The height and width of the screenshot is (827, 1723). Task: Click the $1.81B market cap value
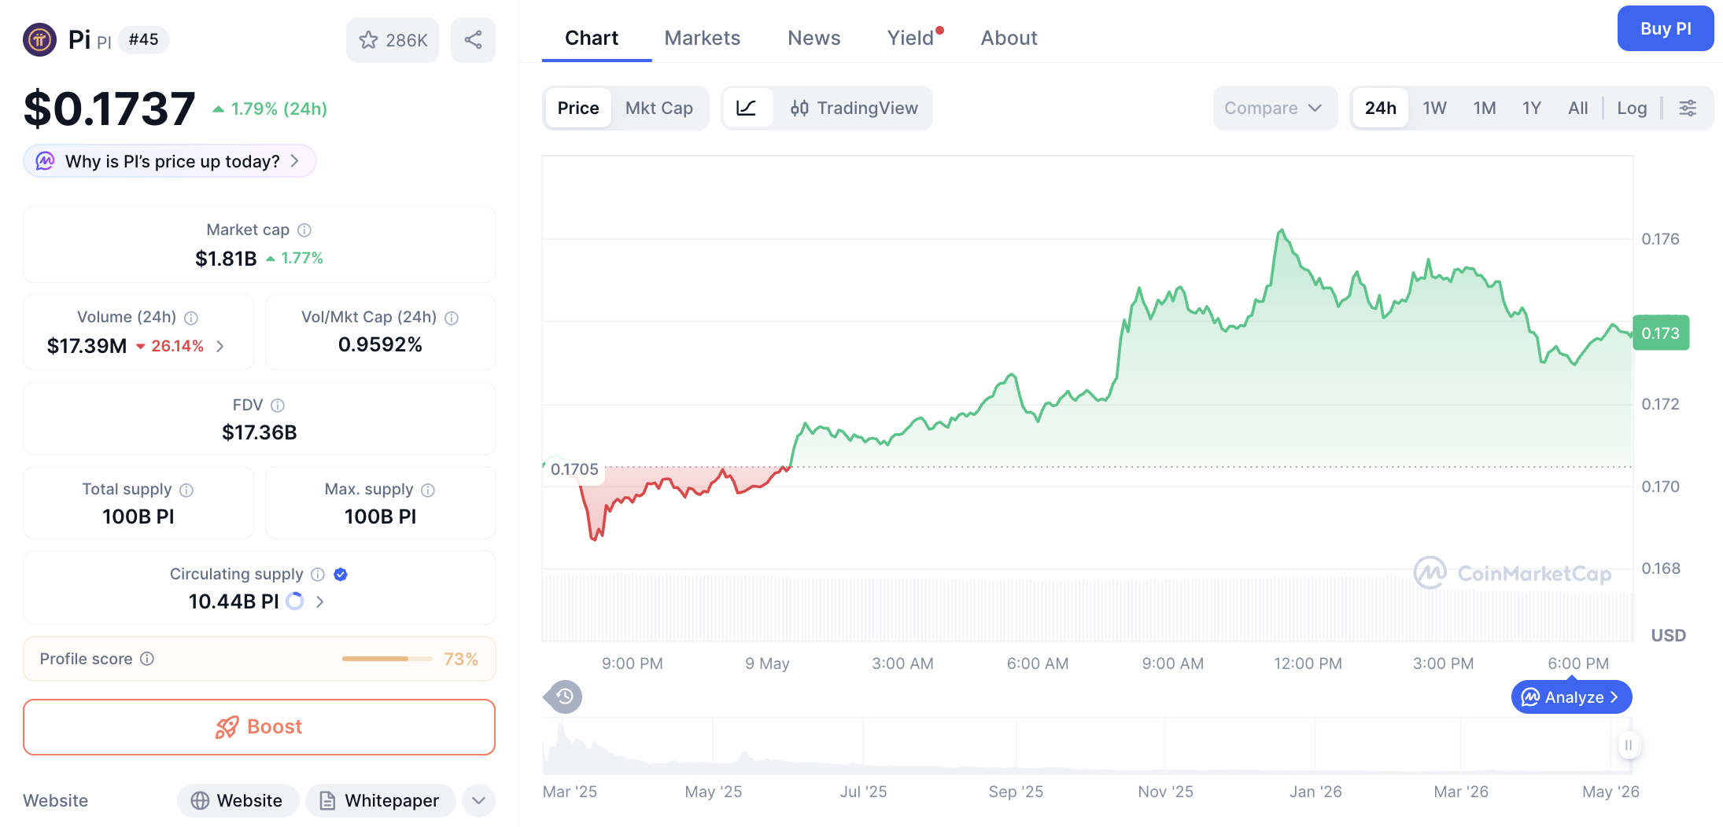point(226,259)
